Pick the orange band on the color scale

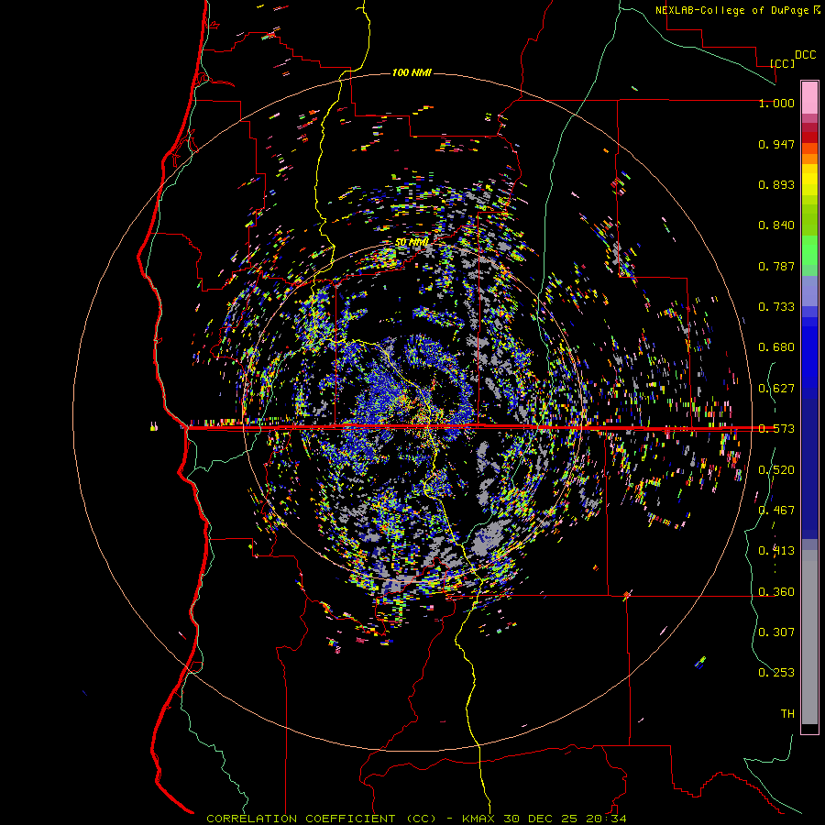pos(809,155)
